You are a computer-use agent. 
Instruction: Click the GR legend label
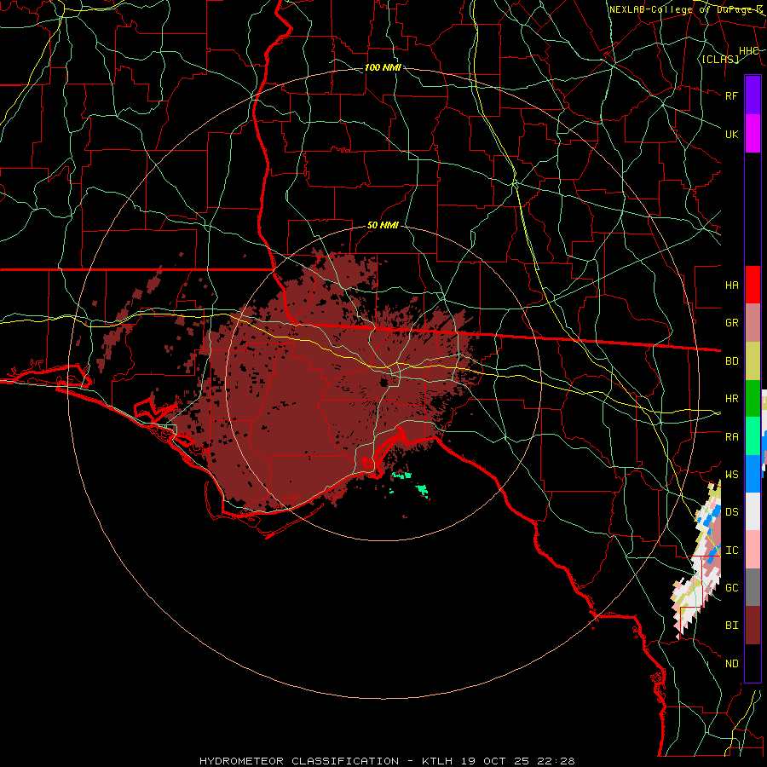point(732,323)
